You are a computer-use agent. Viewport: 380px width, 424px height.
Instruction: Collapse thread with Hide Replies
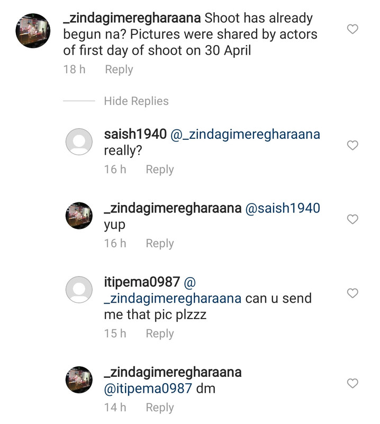click(x=136, y=101)
